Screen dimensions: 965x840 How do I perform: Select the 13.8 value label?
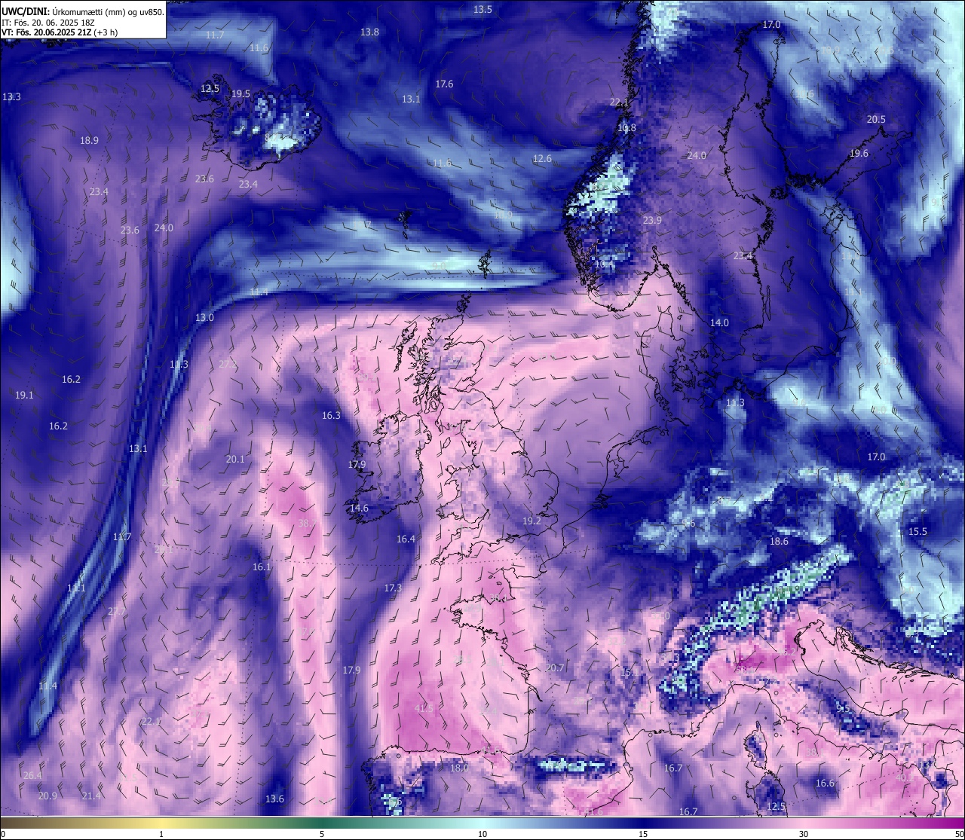click(x=369, y=32)
